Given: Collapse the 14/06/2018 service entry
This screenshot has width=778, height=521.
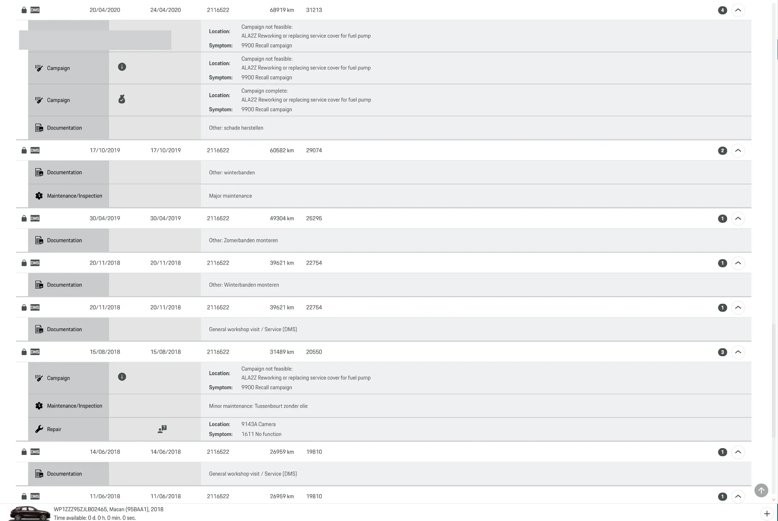Looking at the screenshot, I should click(738, 452).
